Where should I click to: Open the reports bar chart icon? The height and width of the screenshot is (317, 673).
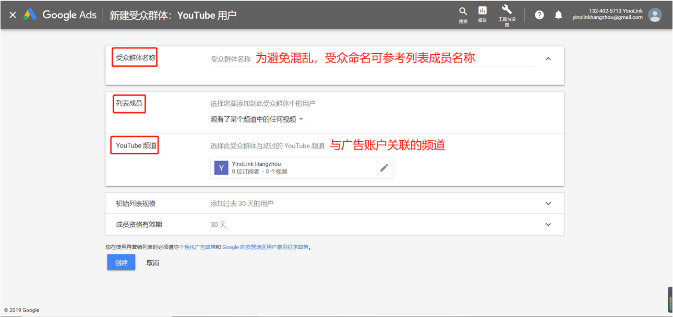tap(483, 11)
